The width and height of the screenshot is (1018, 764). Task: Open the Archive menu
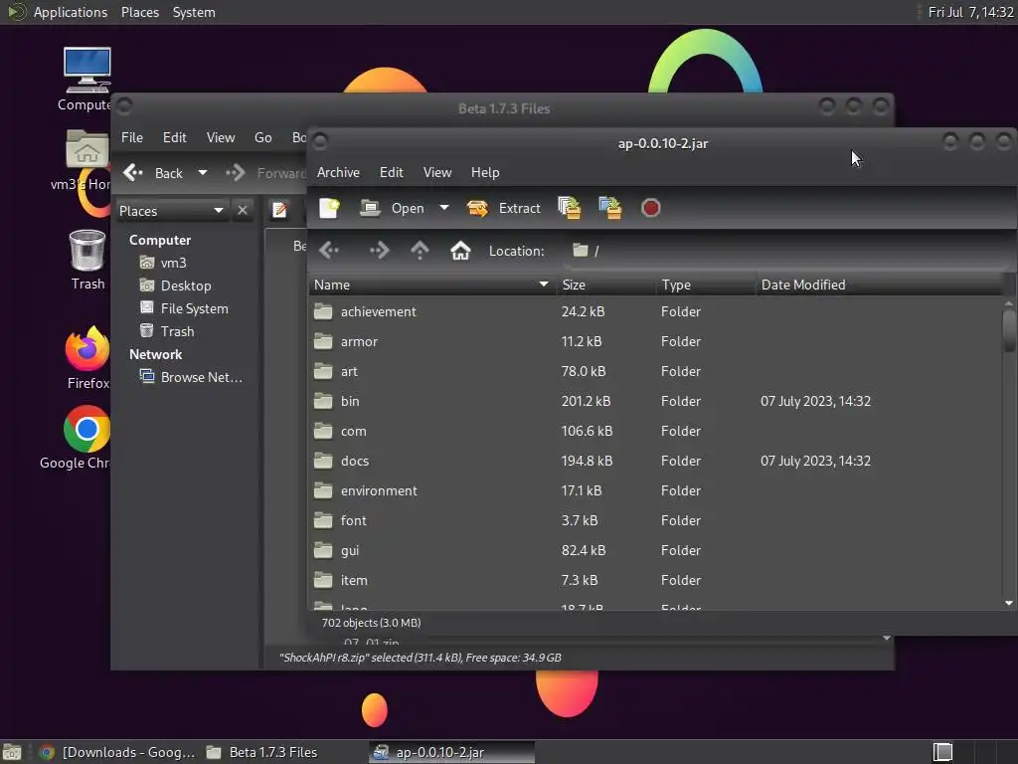[x=338, y=172]
